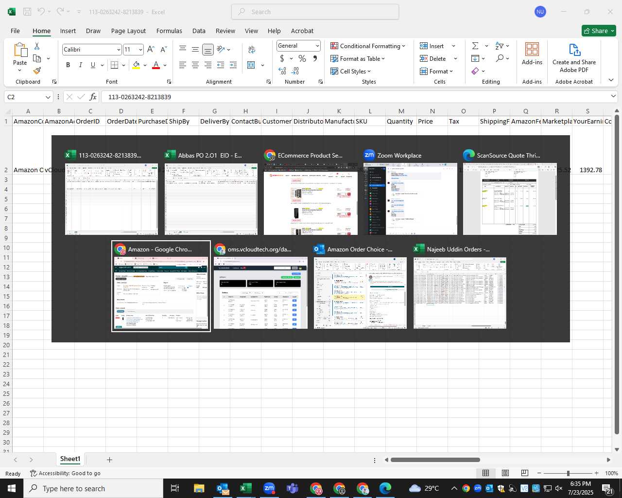Select Align Left in Alignment group
The width and height of the screenshot is (622, 498).
click(183, 65)
